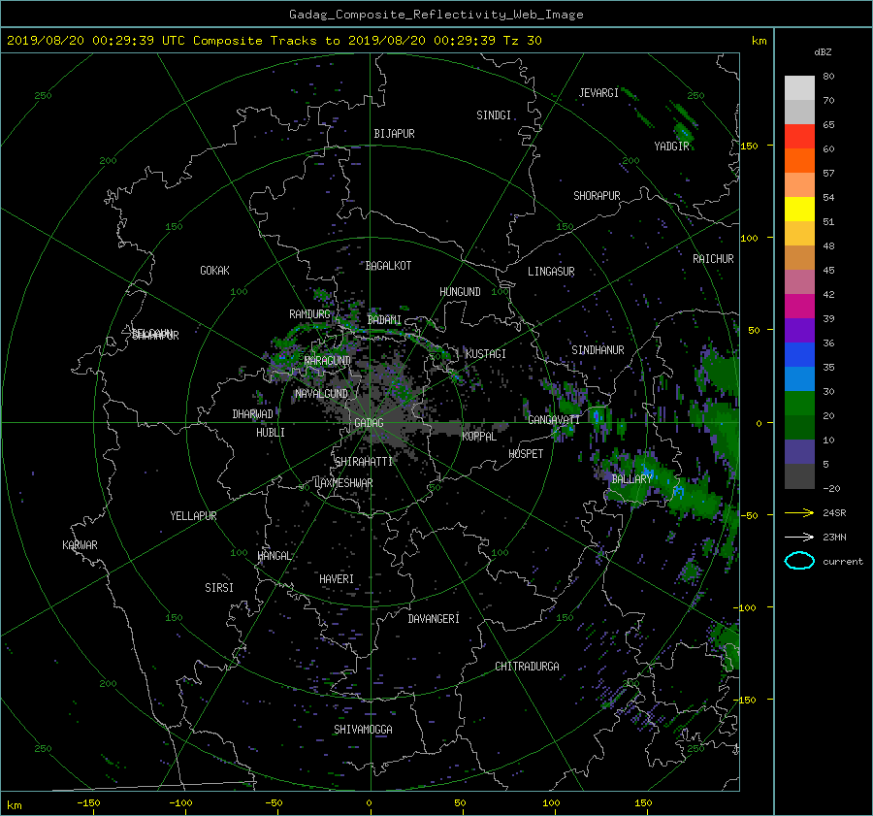
Task: Click the HAVERI city label
Action: point(337,579)
